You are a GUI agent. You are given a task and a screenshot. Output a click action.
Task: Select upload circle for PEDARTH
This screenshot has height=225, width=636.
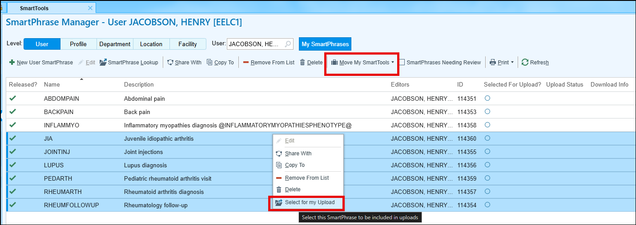pyautogui.click(x=487, y=178)
